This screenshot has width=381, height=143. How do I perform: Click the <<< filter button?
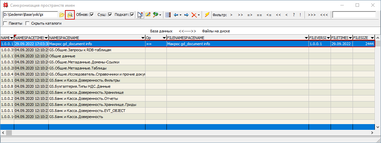(x=324, y=15)
